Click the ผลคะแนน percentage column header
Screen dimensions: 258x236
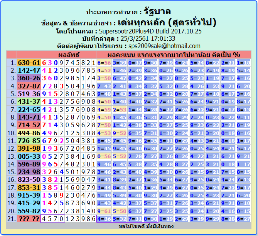point(174,55)
